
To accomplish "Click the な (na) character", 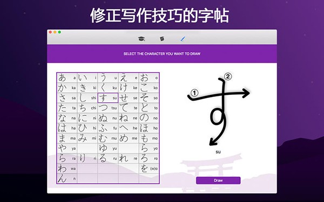I will [x=67, y=119].
